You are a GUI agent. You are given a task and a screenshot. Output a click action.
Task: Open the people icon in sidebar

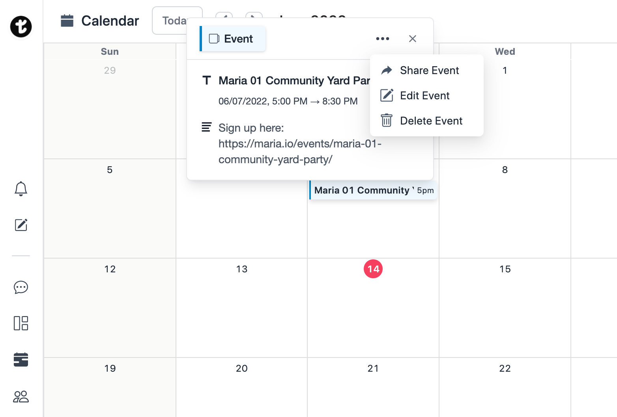point(21,397)
